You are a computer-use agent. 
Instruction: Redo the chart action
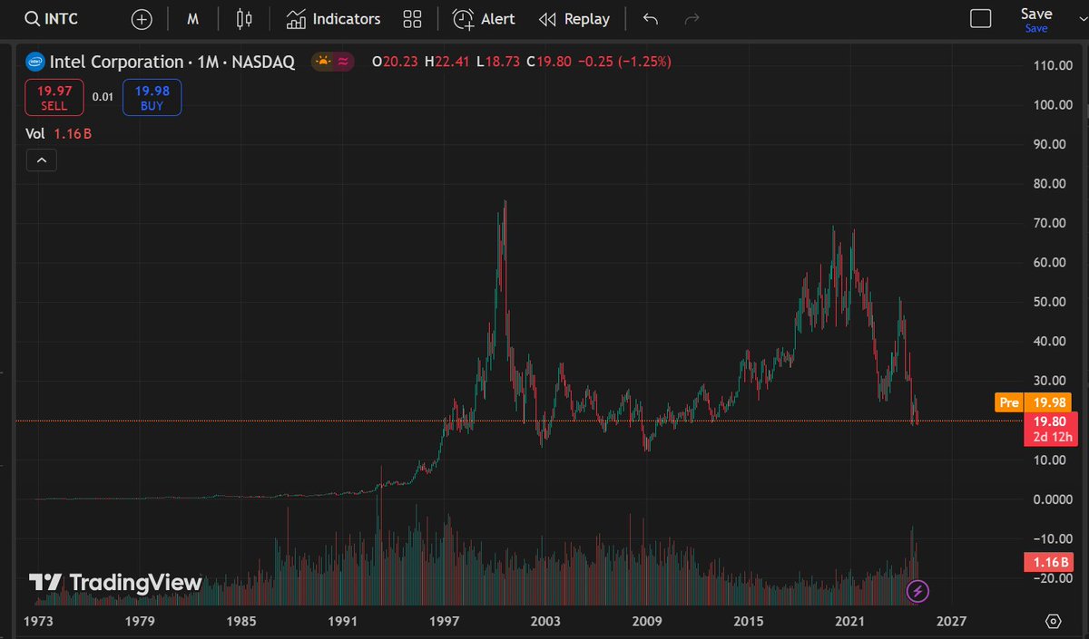coord(692,19)
